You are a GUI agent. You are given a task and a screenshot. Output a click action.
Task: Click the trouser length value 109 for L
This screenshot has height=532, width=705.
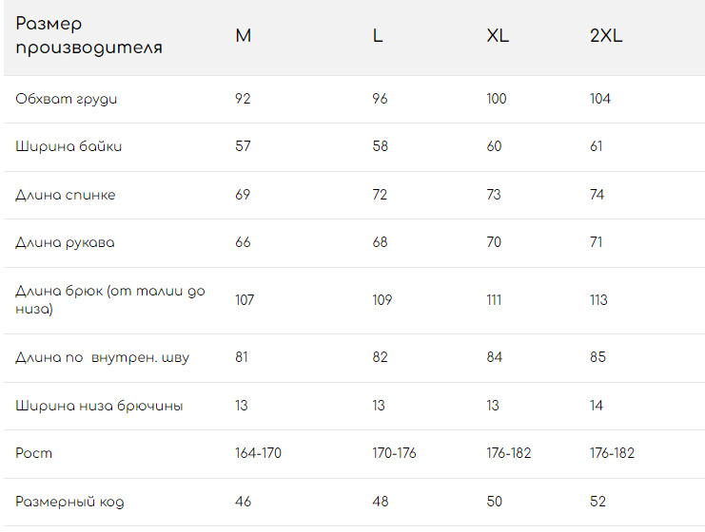[x=381, y=300]
